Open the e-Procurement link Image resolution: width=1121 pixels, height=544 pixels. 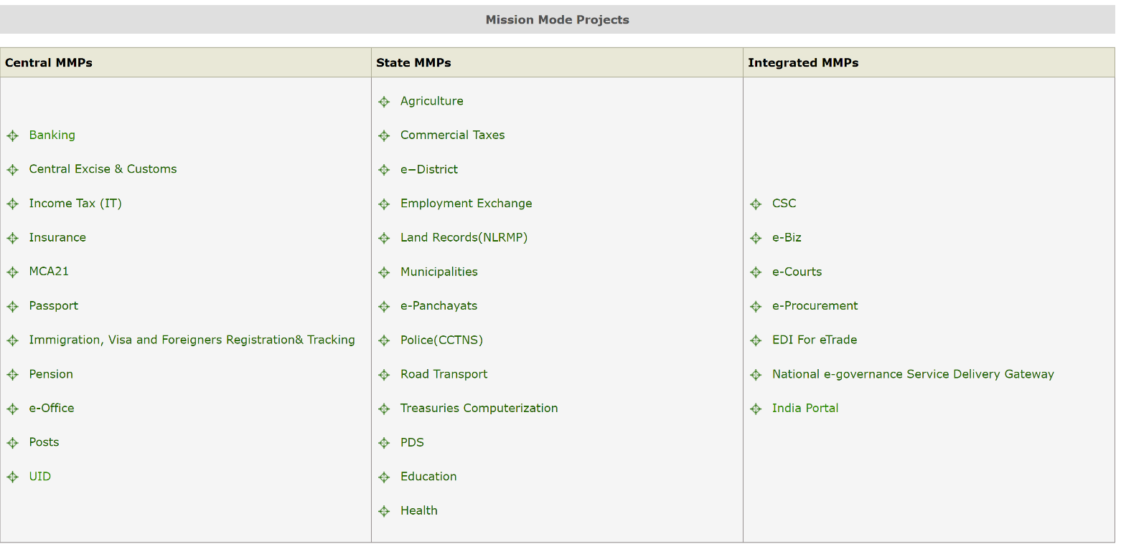[815, 306]
